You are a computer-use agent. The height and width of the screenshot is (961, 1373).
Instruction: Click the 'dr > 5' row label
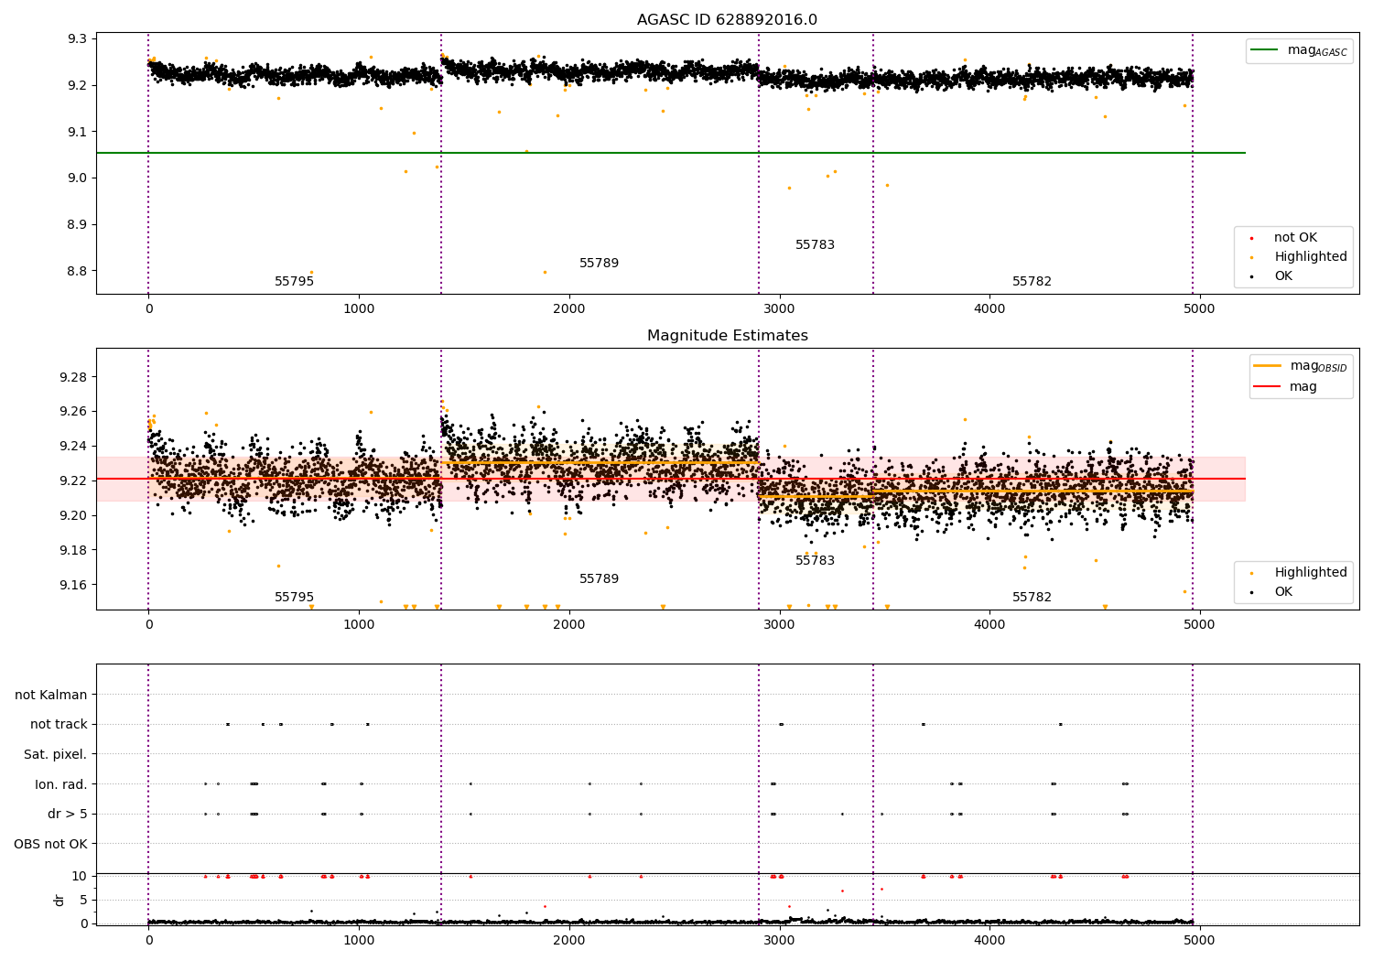click(68, 814)
